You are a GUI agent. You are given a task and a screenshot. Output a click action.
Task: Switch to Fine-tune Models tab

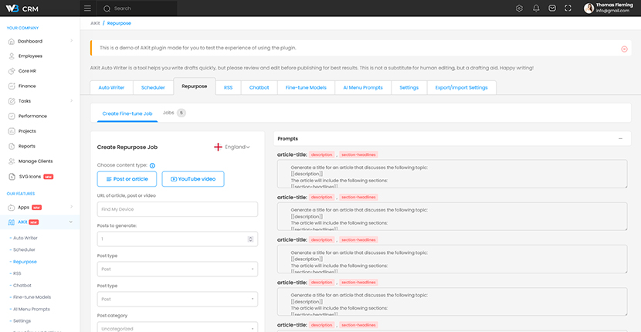click(x=306, y=87)
